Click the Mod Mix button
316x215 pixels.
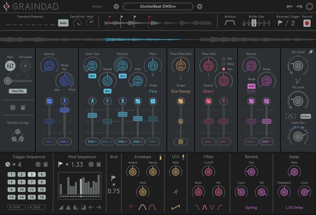[18, 91]
